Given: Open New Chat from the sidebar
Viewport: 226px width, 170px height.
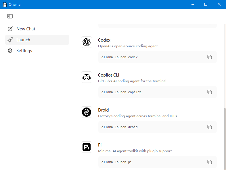Looking at the screenshot, I should click(x=37, y=29).
